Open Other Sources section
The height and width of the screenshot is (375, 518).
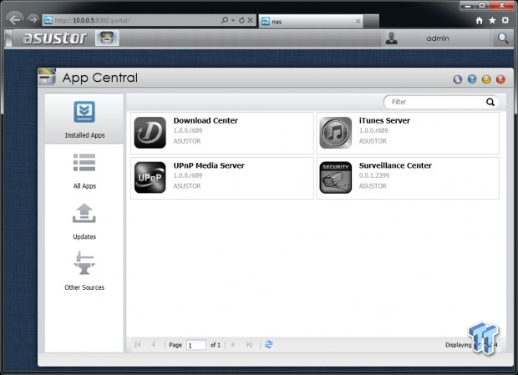(x=84, y=271)
